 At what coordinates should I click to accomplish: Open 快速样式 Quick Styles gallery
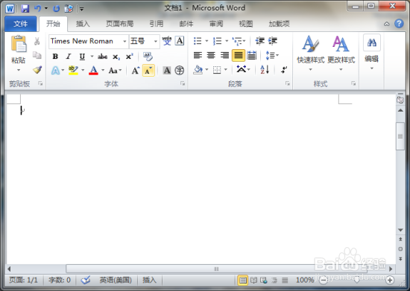click(311, 54)
